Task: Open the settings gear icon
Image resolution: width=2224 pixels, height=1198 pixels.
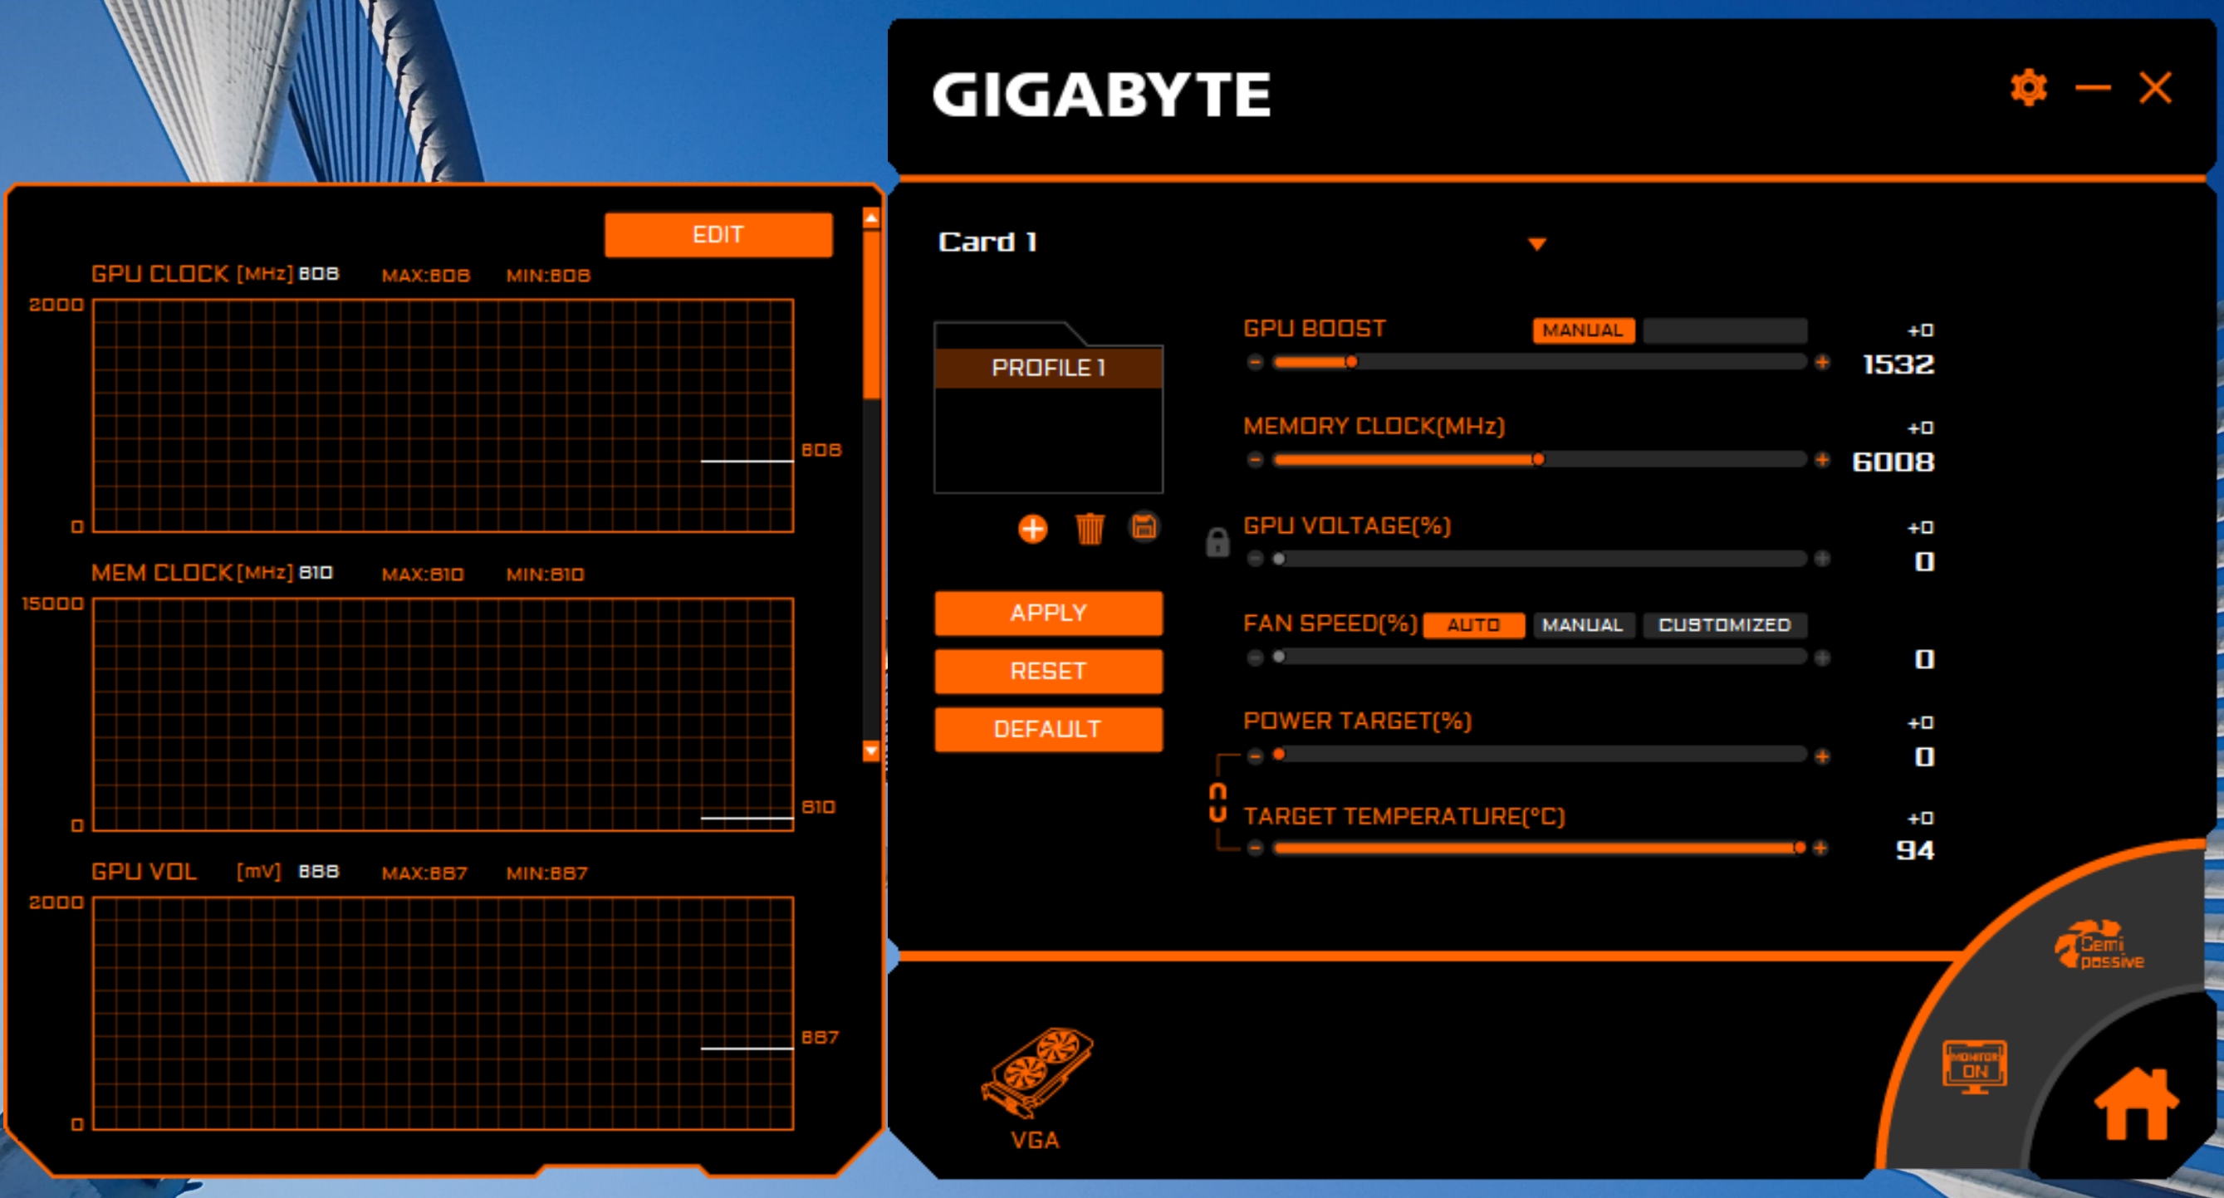Action: 2028,87
